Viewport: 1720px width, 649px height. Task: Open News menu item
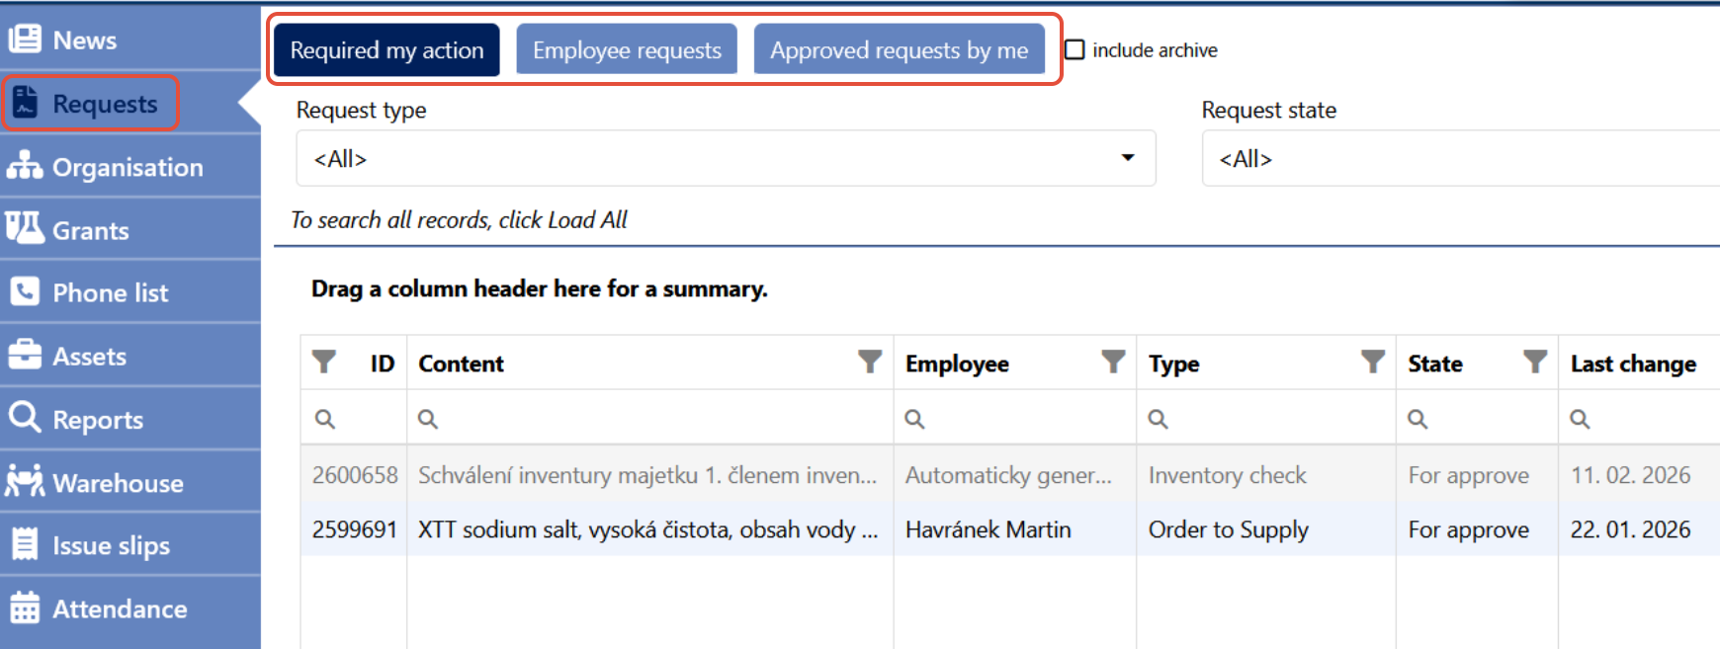pyautogui.click(x=130, y=40)
